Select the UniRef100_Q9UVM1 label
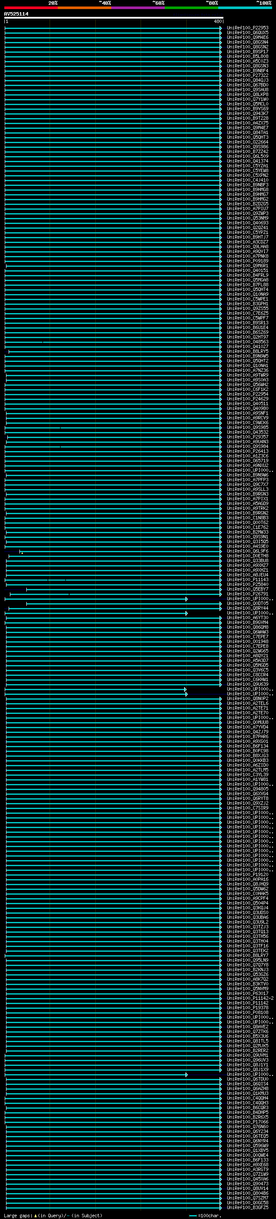276x1219 pixels. coord(247,1055)
